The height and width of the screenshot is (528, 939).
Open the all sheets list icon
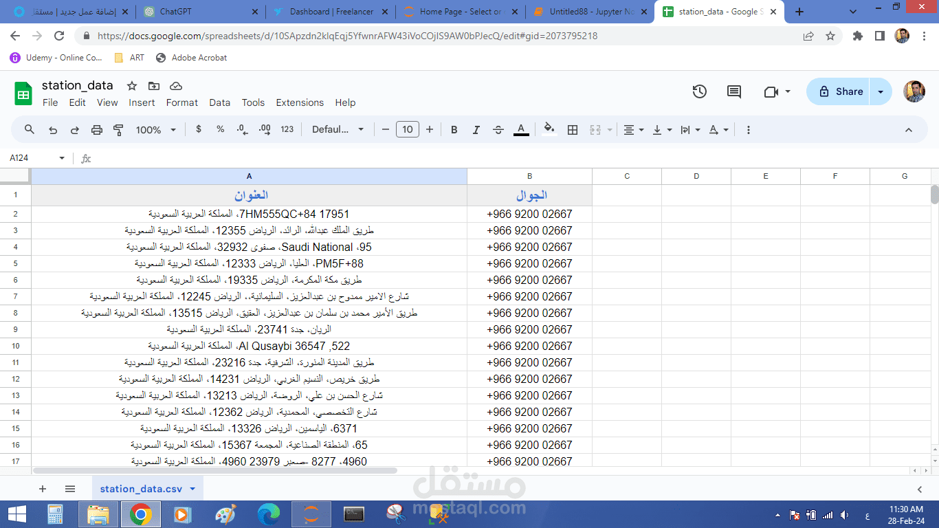70,489
